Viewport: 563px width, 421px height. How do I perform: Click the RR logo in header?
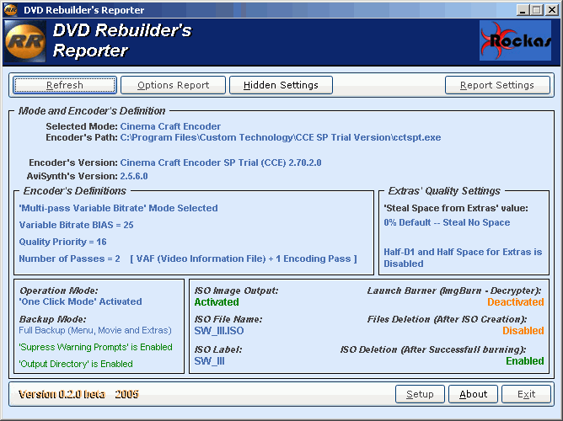(x=25, y=41)
